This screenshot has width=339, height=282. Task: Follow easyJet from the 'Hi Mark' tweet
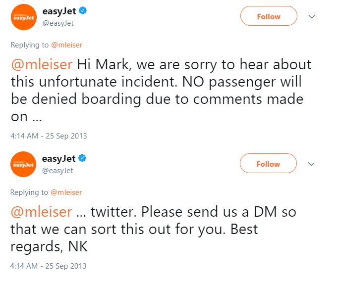[269, 16]
